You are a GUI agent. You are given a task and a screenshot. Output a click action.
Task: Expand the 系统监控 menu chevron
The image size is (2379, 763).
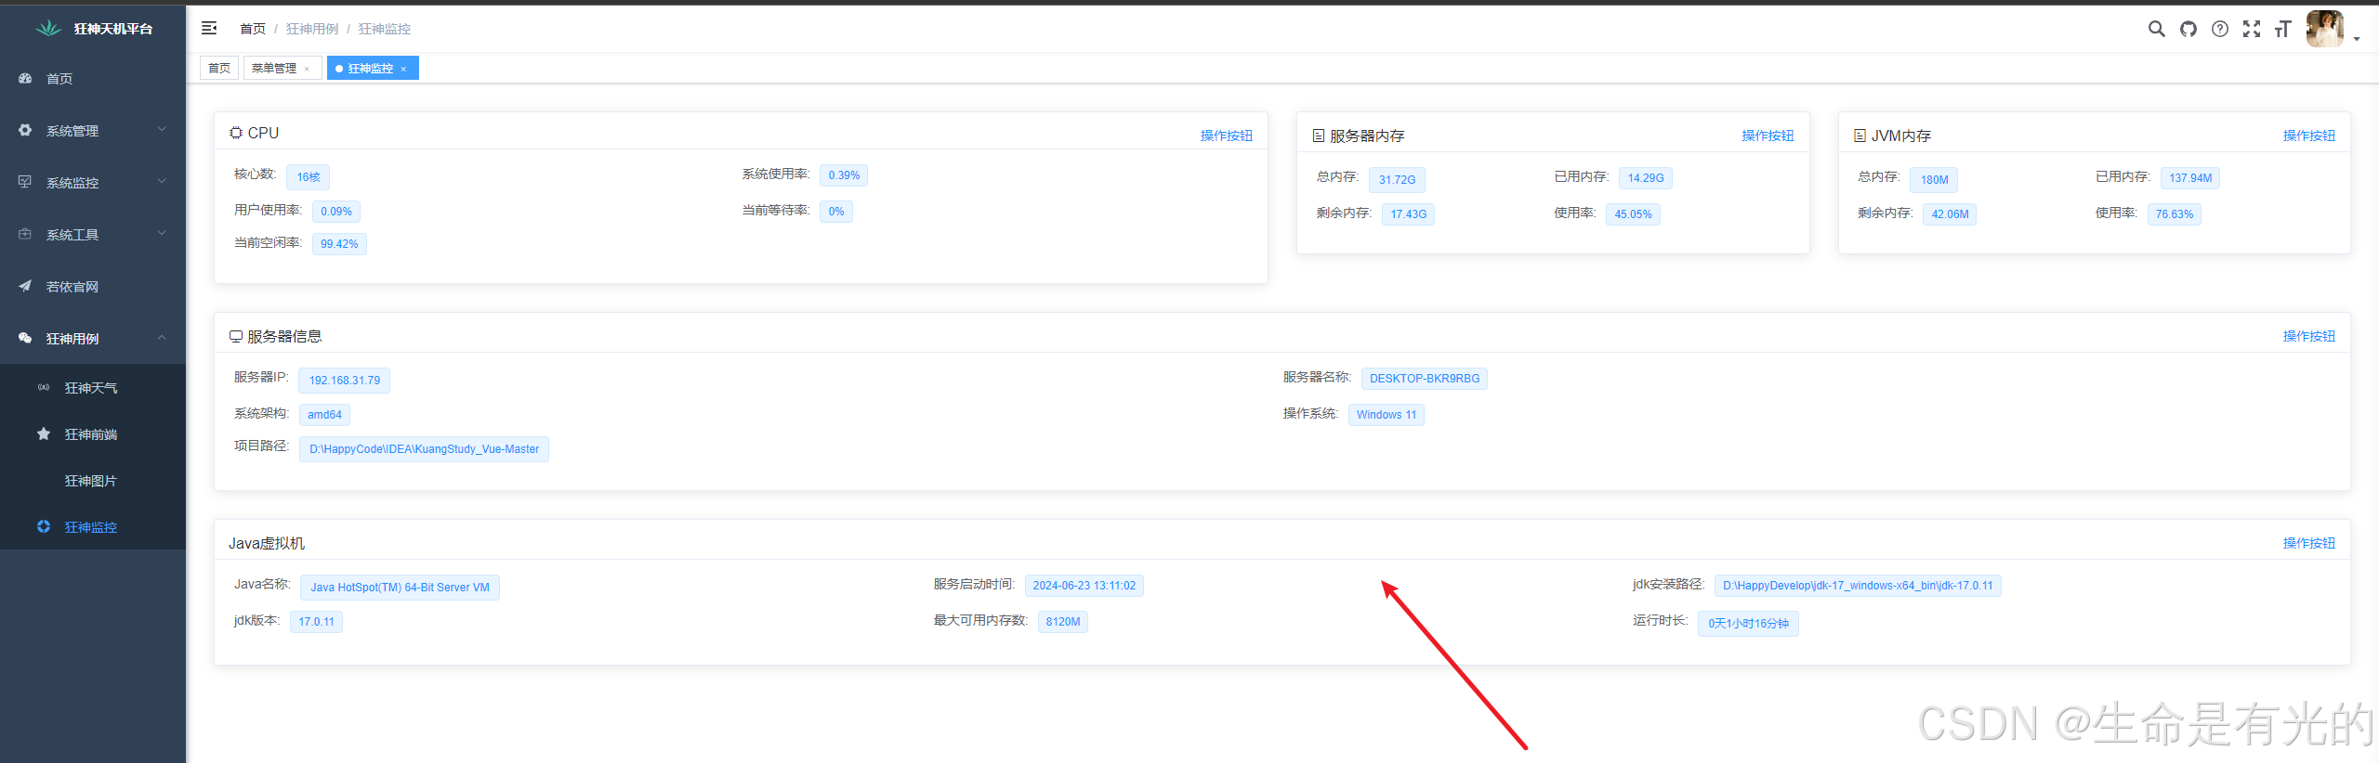(x=162, y=182)
